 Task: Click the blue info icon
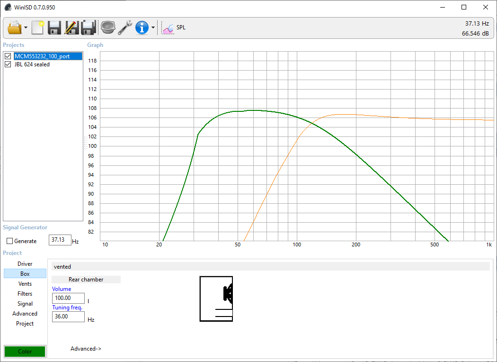142,27
